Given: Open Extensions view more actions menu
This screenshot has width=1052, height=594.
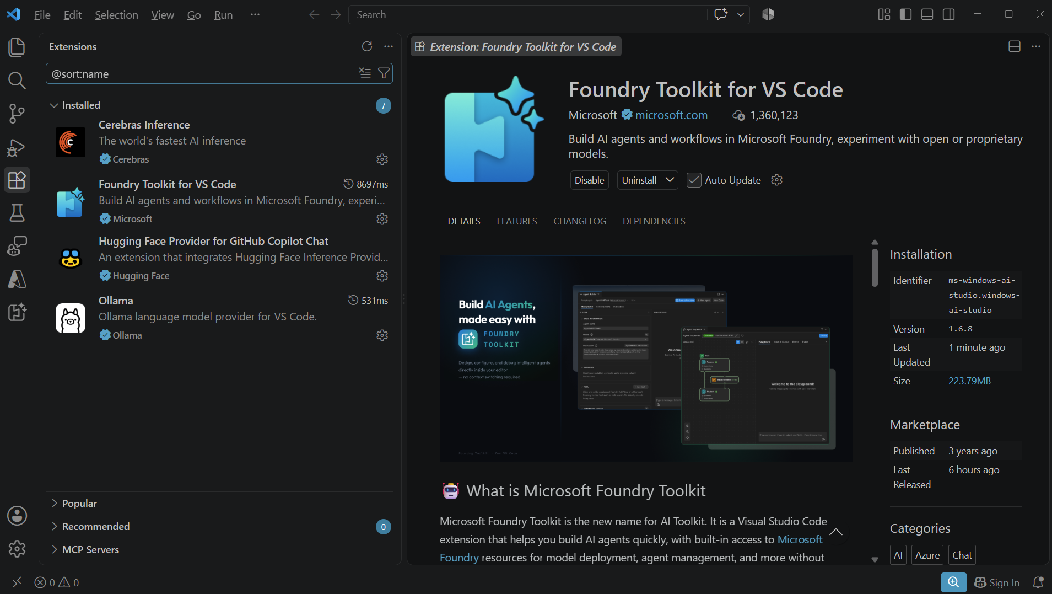Looking at the screenshot, I should tap(389, 46).
